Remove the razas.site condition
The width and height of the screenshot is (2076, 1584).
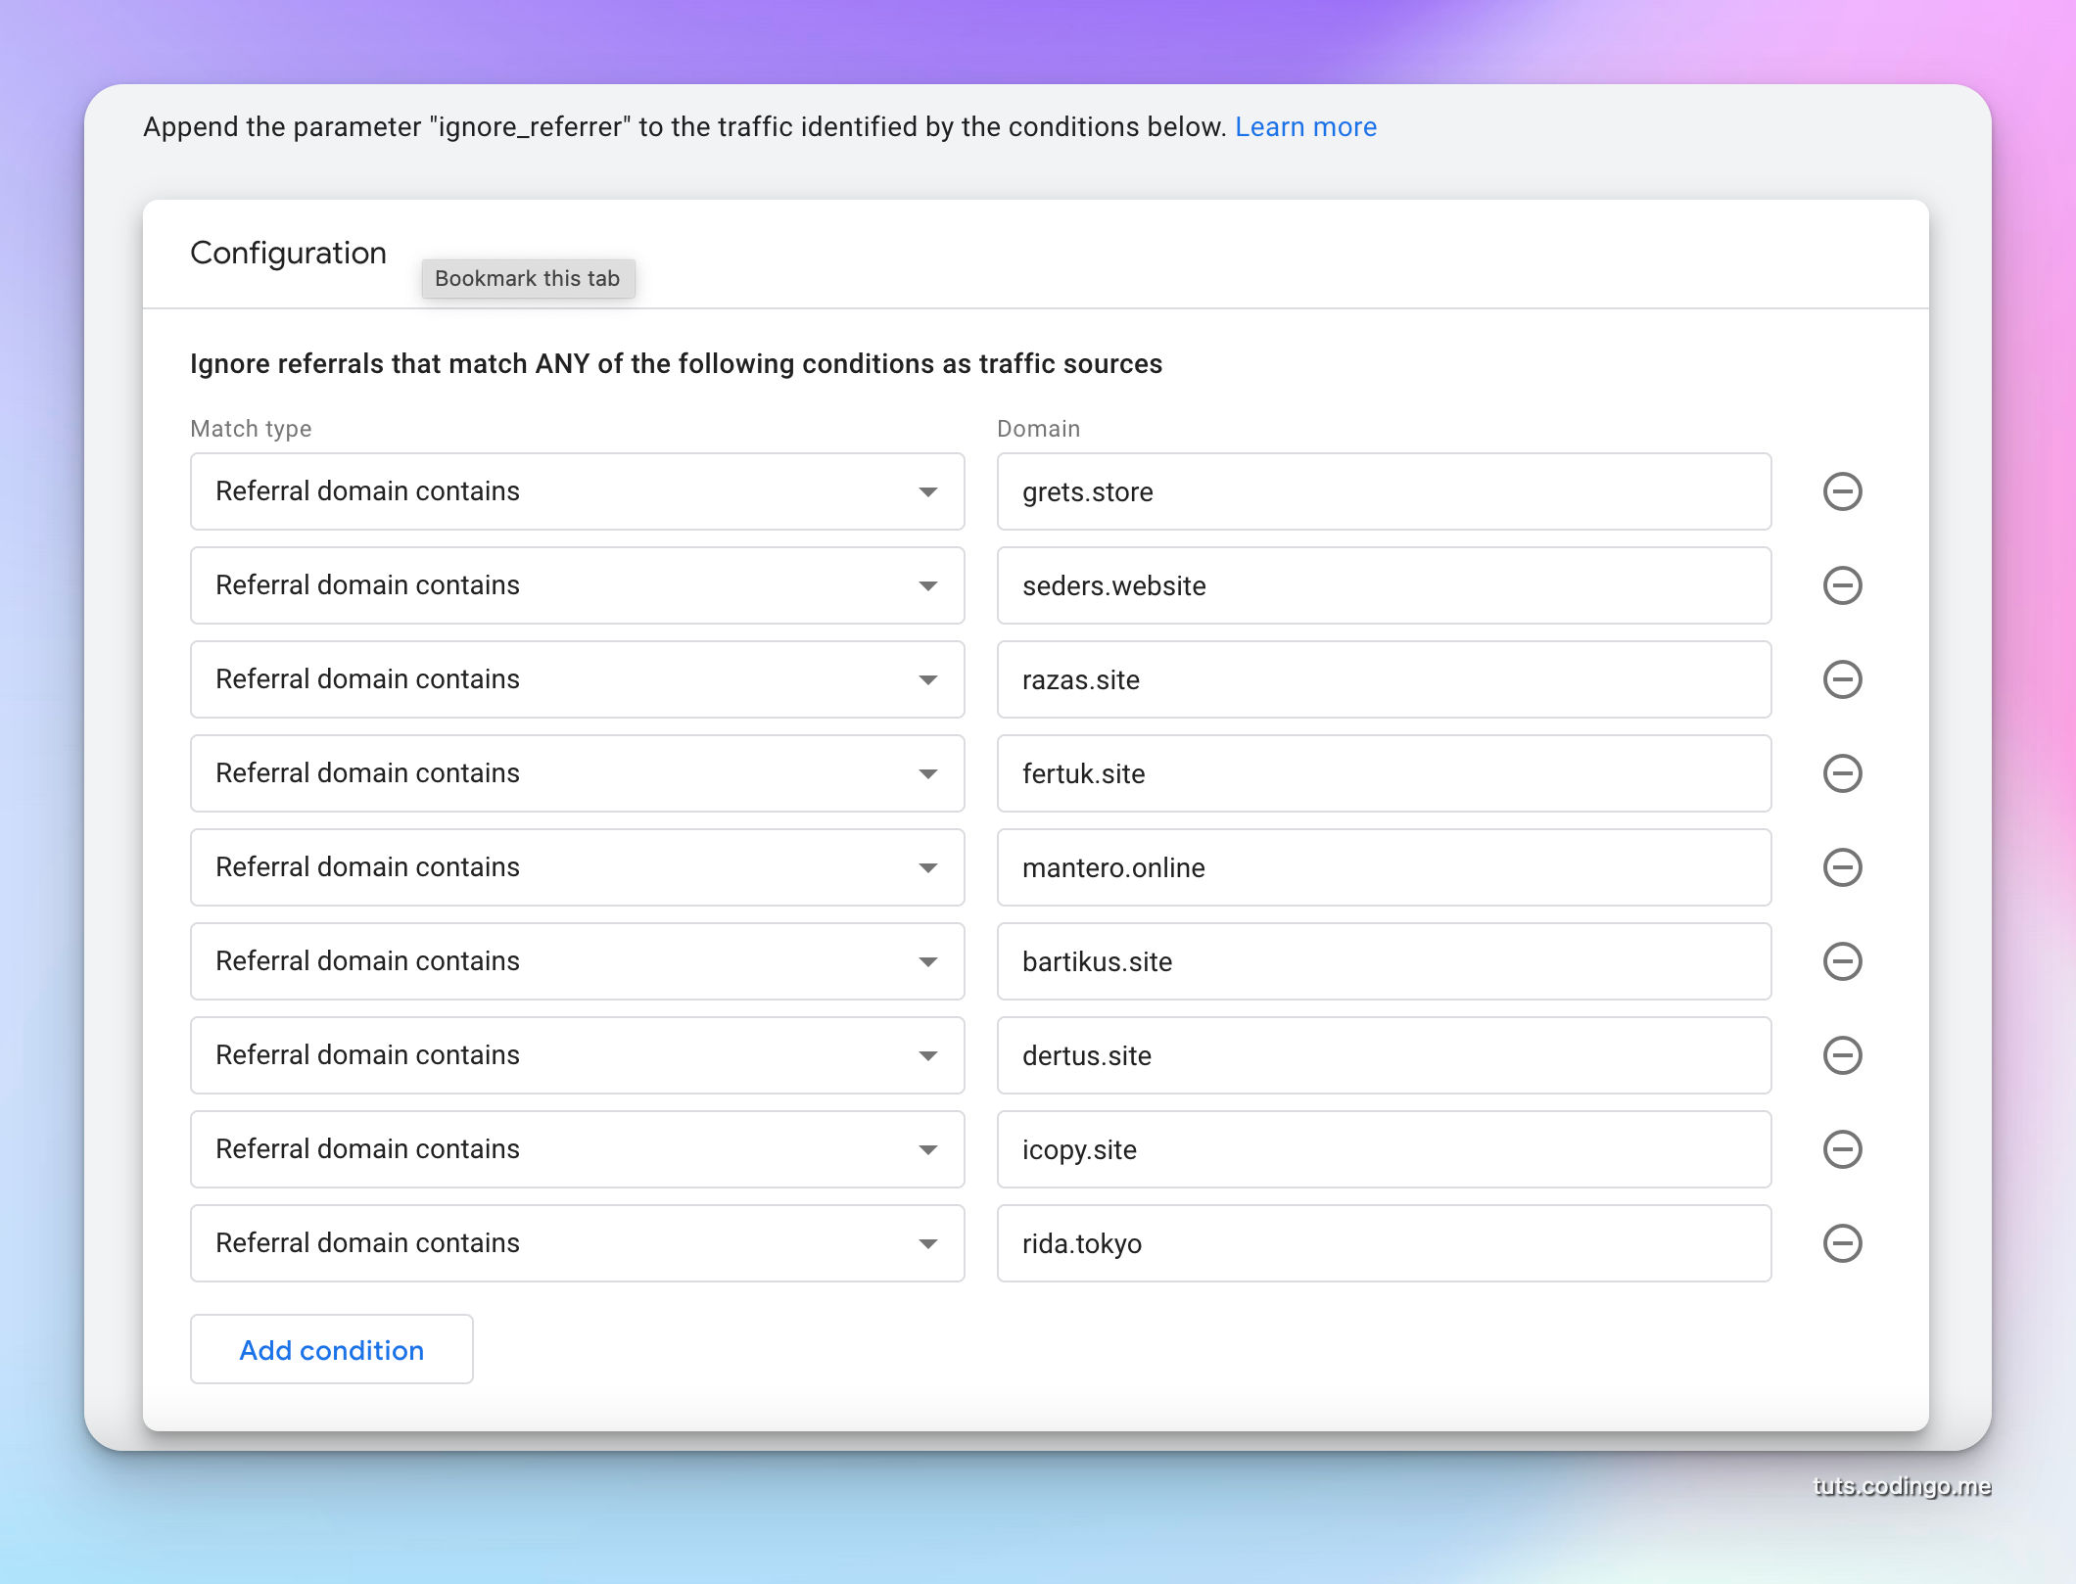click(1842, 679)
